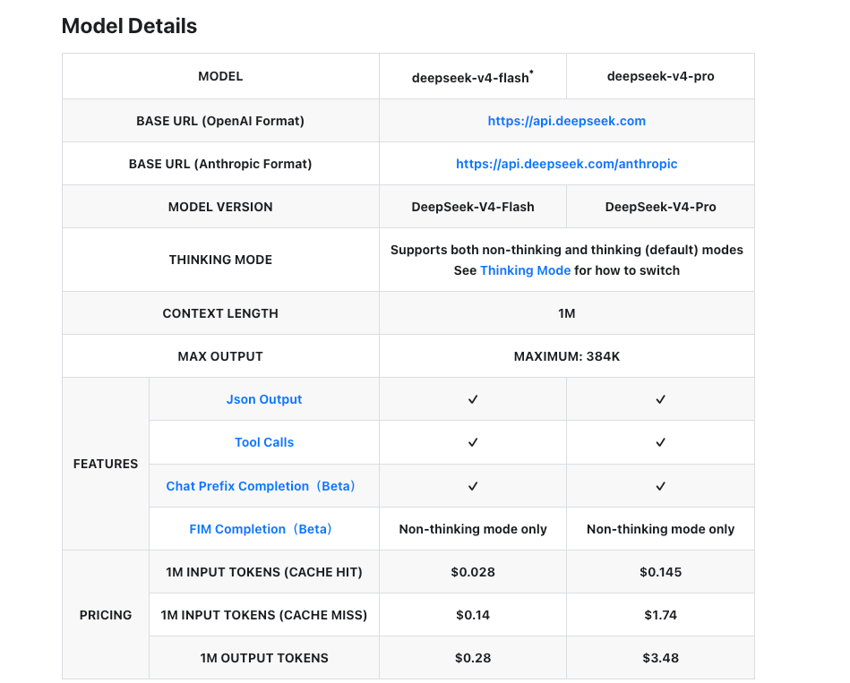Viewport: 850px width, 683px height.
Task: Select the DeepSeek-V4-Pro version cell
Action: tap(660, 207)
